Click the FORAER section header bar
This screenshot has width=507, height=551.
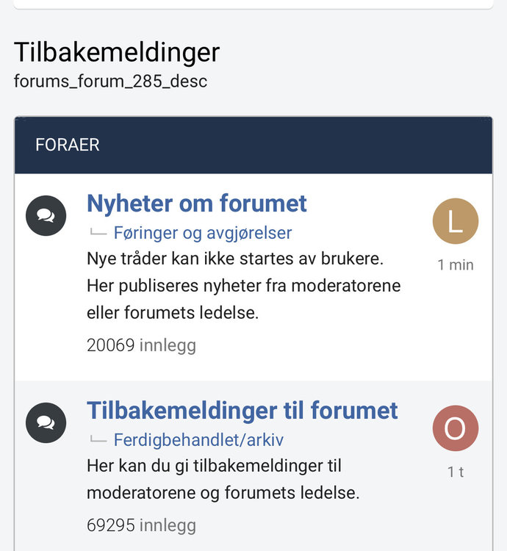coord(253,145)
